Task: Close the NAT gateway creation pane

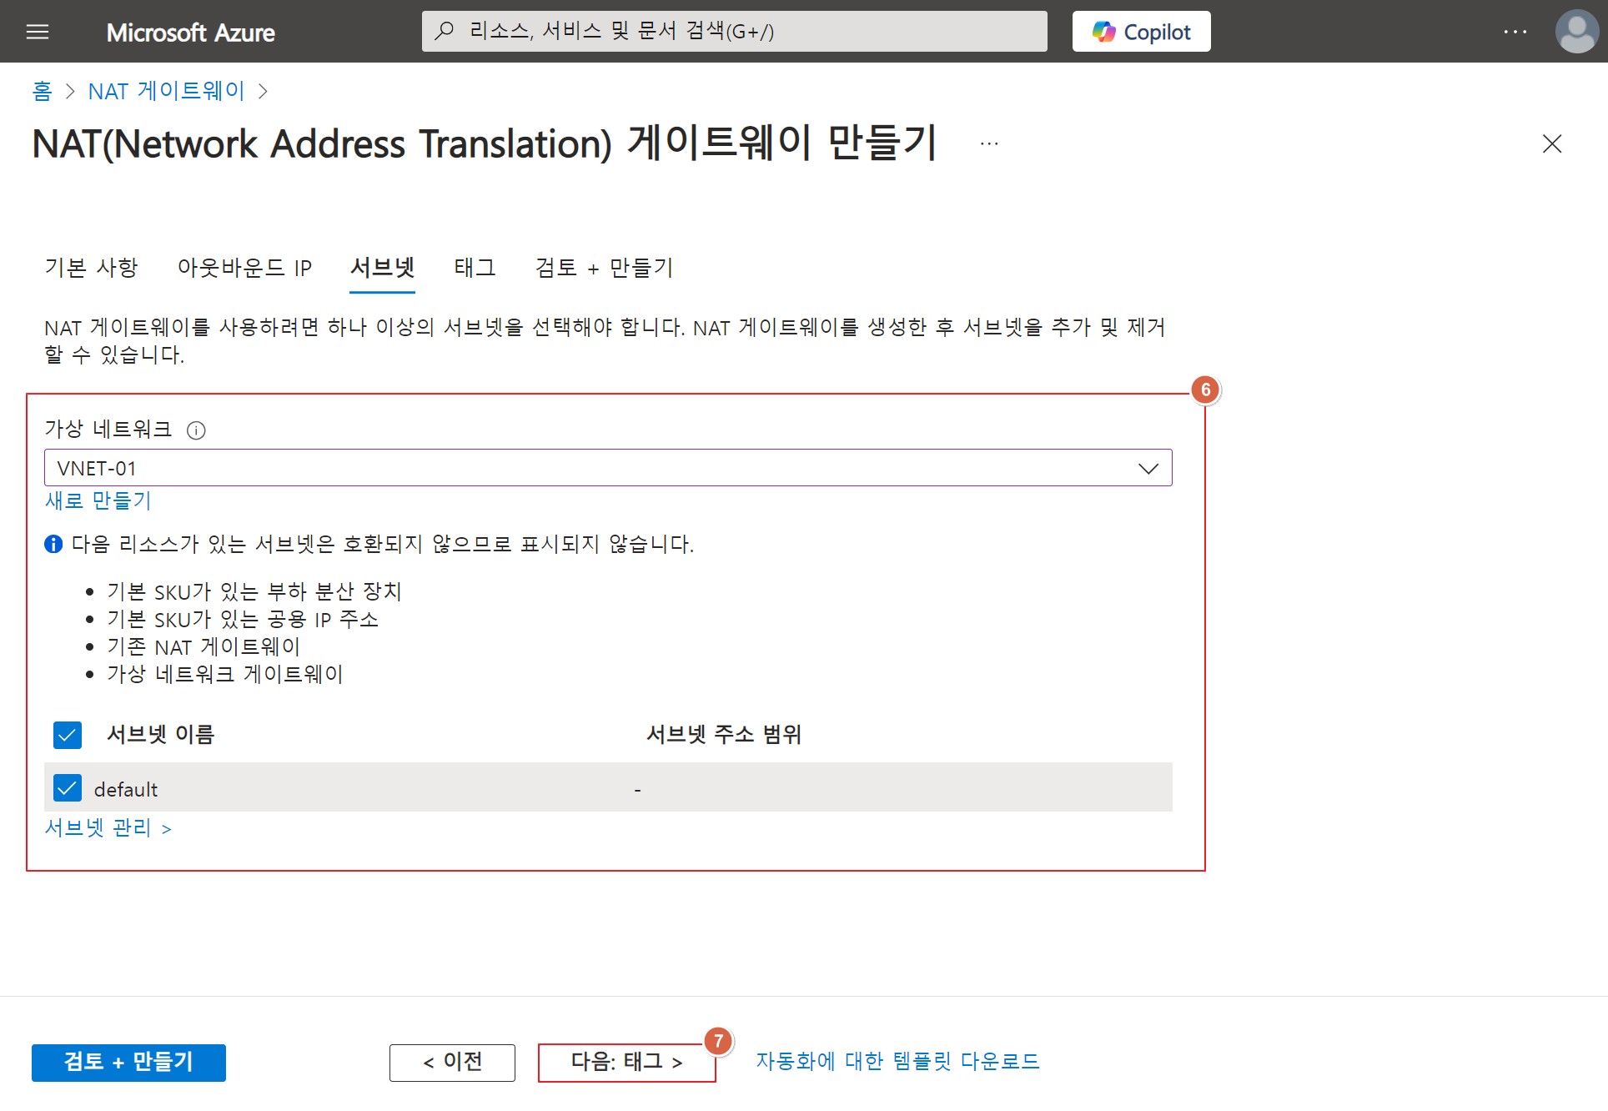Action: pyautogui.click(x=1551, y=143)
